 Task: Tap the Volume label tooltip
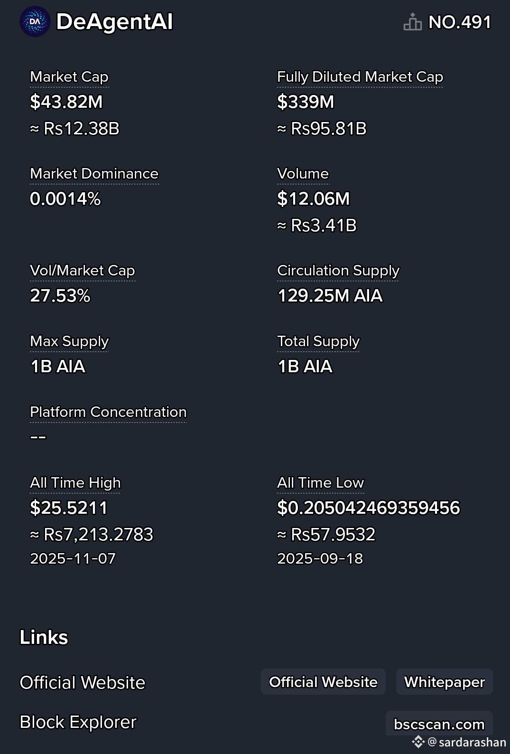click(x=303, y=174)
